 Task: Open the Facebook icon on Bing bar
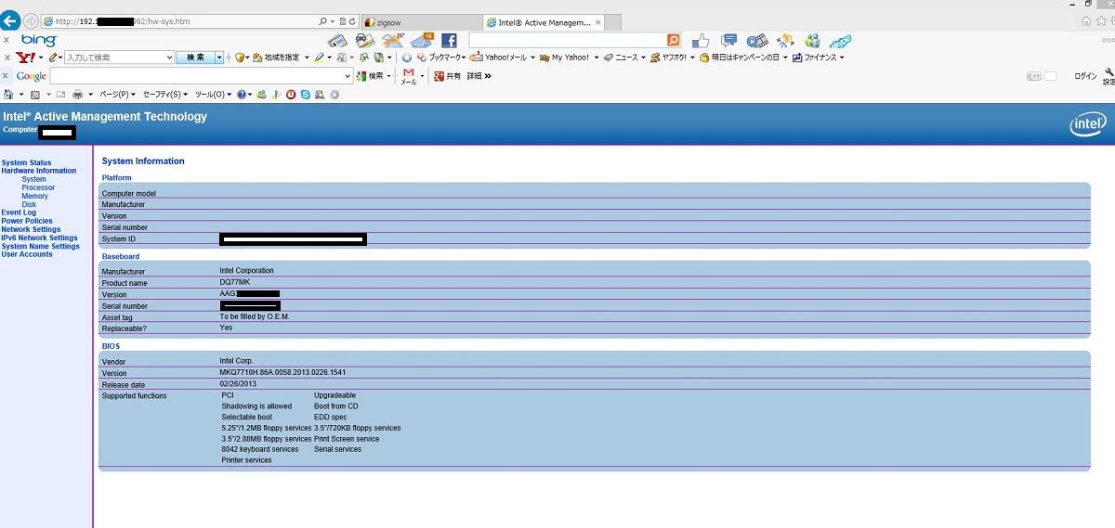point(449,40)
